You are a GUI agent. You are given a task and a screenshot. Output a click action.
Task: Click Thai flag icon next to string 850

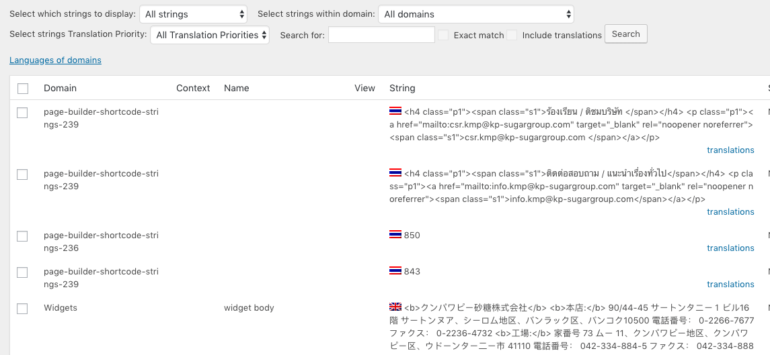[x=395, y=235]
